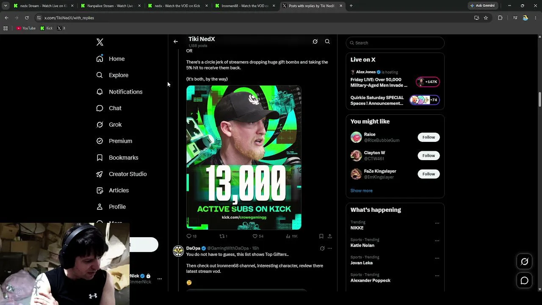Click Show more under You might like
The width and height of the screenshot is (542, 305).
(362, 191)
